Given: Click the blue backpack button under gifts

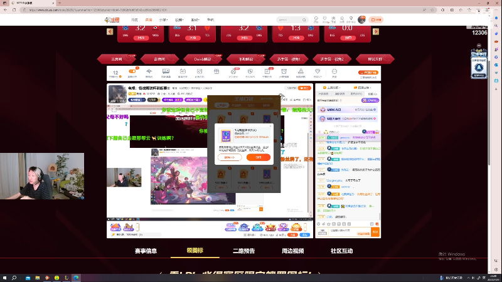Looking at the screenshot, I should point(305,235).
